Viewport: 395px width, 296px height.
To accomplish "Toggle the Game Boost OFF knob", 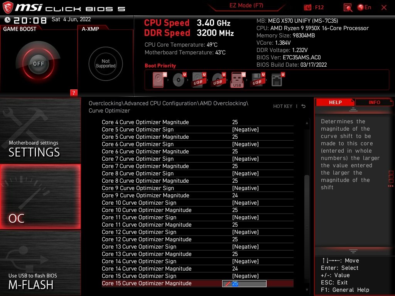I will pos(38,64).
